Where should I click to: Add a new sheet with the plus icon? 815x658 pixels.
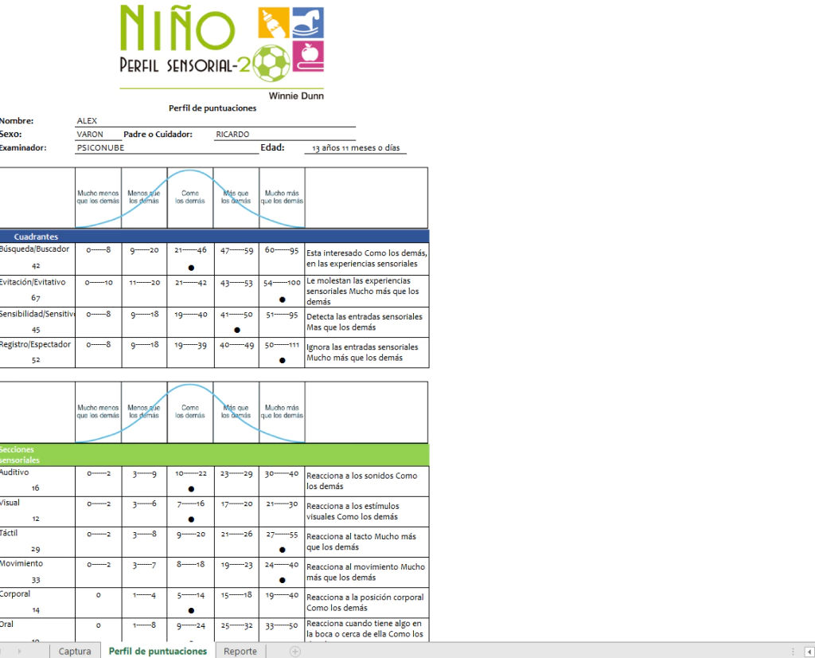pyautogui.click(x=295, y=651)
